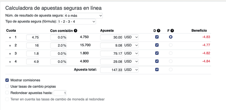
Task: Click the plus icon in row 2
Action: click(10, 46)
